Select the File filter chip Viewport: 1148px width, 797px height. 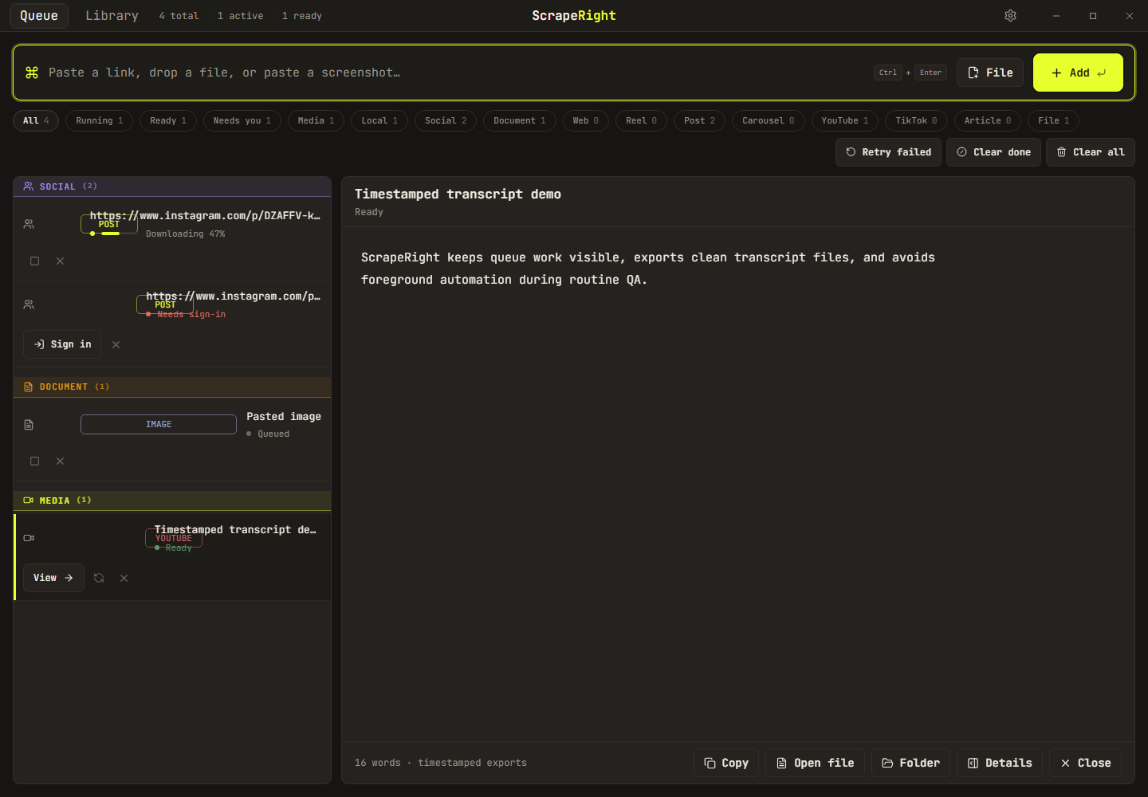[x=1054, y=120]
